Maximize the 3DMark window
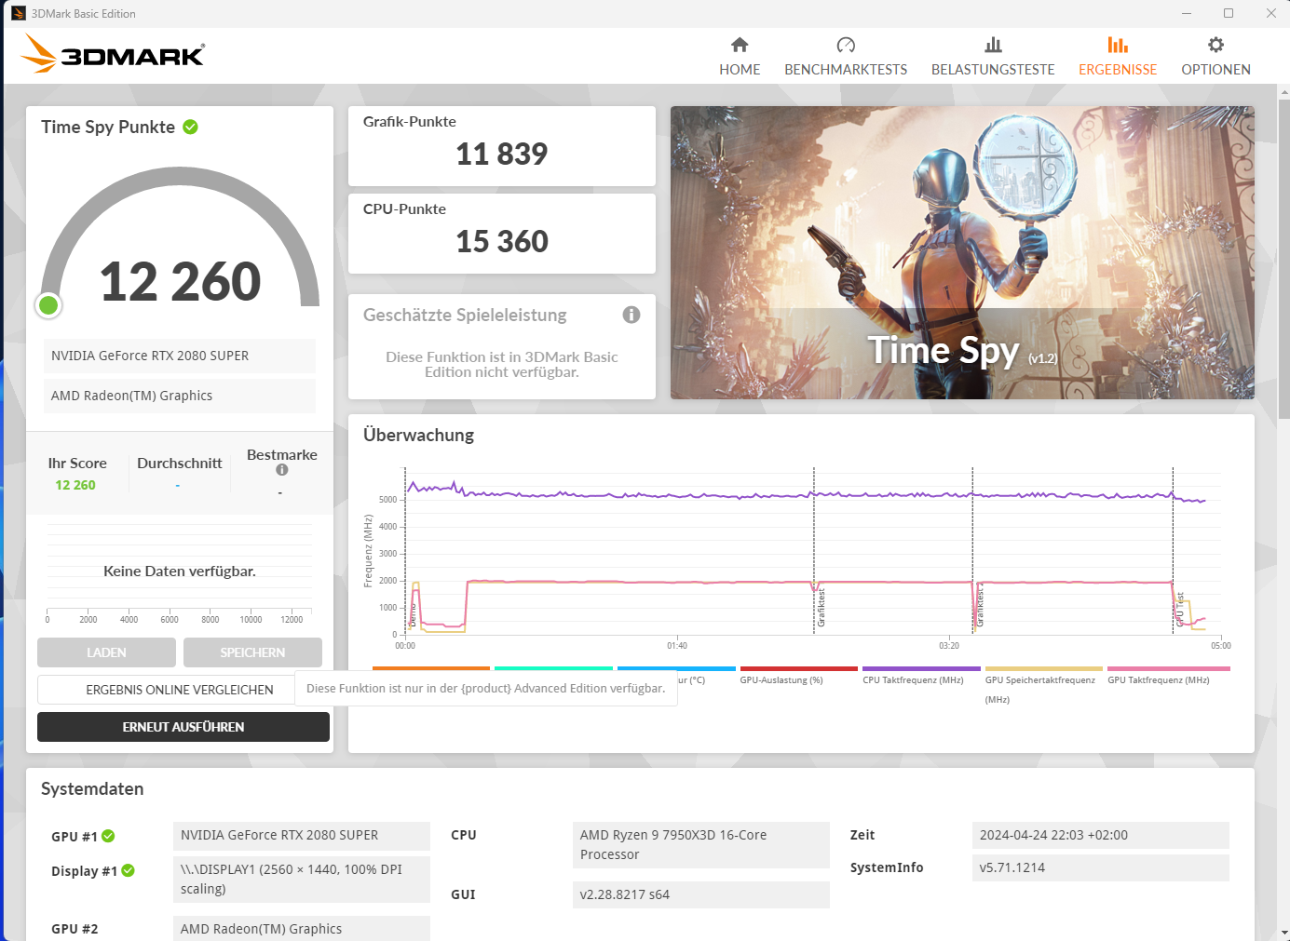 (1229, 13)
